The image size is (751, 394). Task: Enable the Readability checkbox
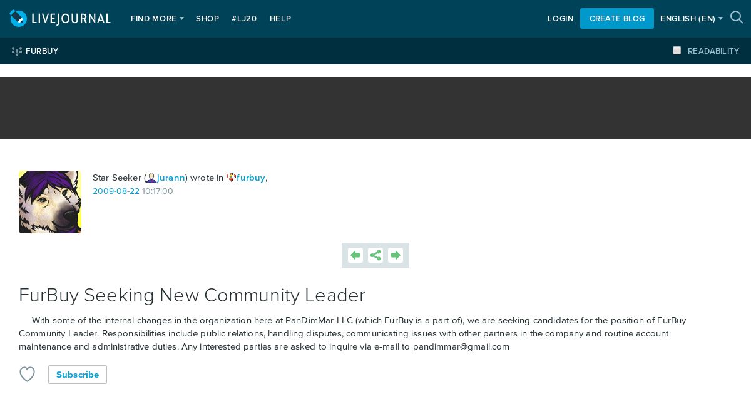coord(677,51)
